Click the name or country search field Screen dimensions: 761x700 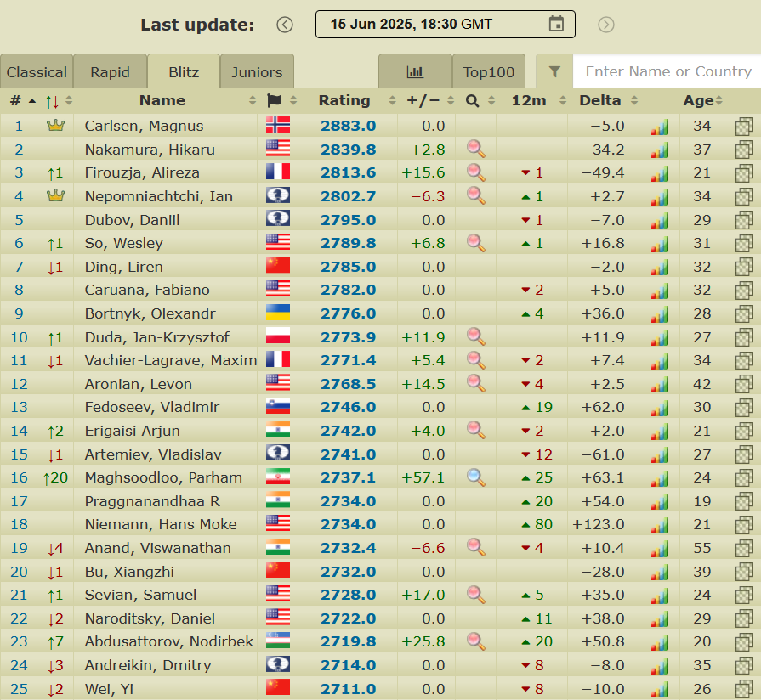pyautogui.click(x=667, y=71)
